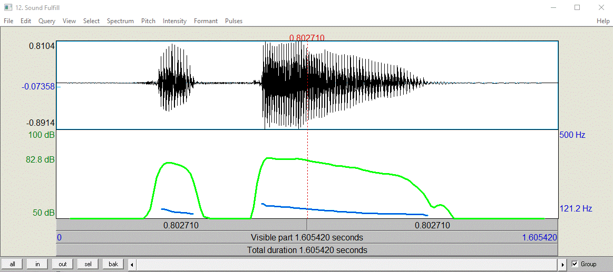Click the red cursor time 0.802710 label
The height and width of the screenshot is (272, 613).
pyautogui.click(x=307, y=38)
